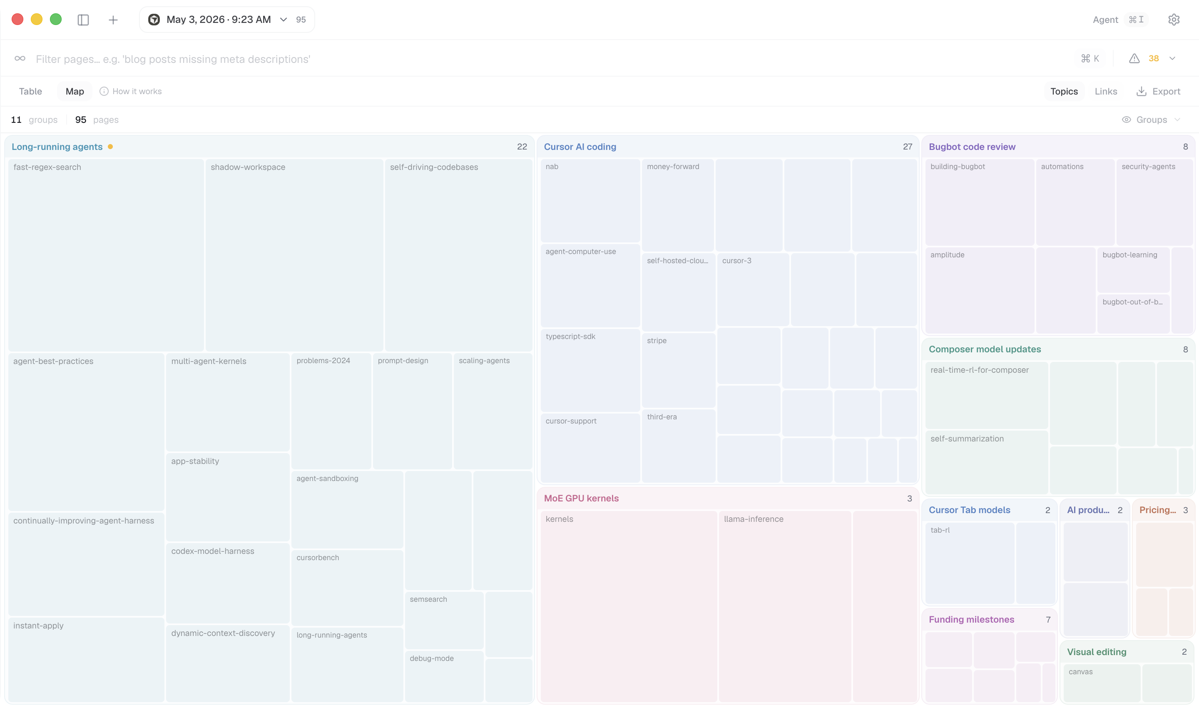Select the agent-computer-use tile
1199x708 pixels.
pyautogui.click(x=590, y=285)
